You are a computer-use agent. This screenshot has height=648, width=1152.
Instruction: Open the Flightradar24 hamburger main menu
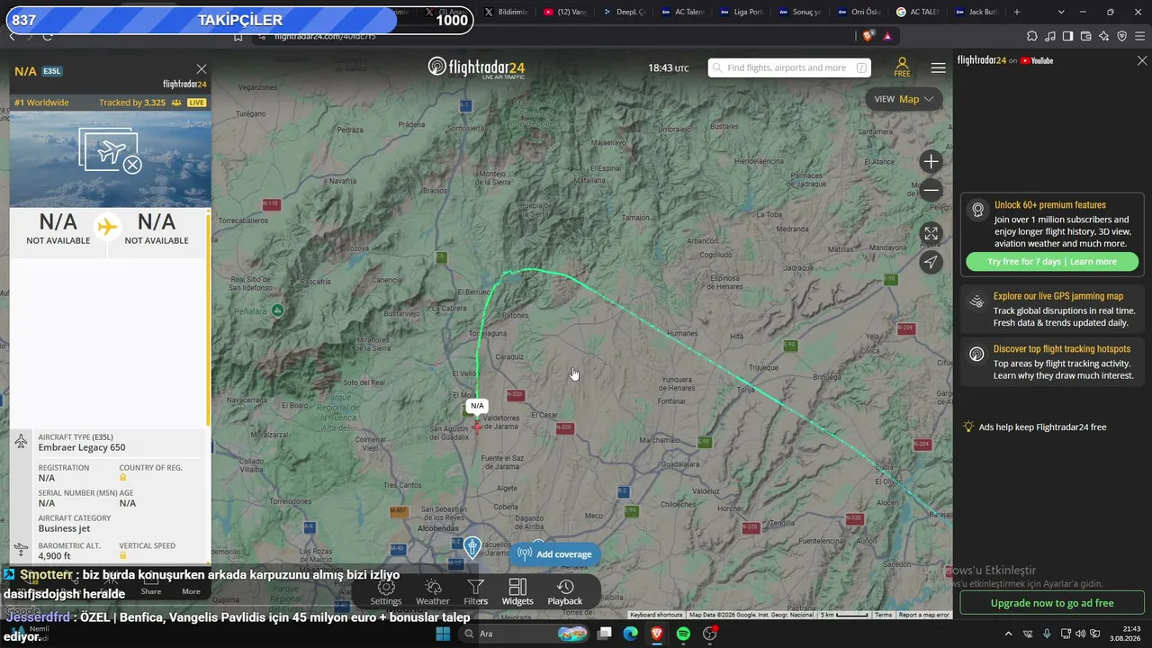(939, 67)
